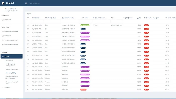
Task: Open Конфигуратор КИП submenu item
Action: coord(12,69)
